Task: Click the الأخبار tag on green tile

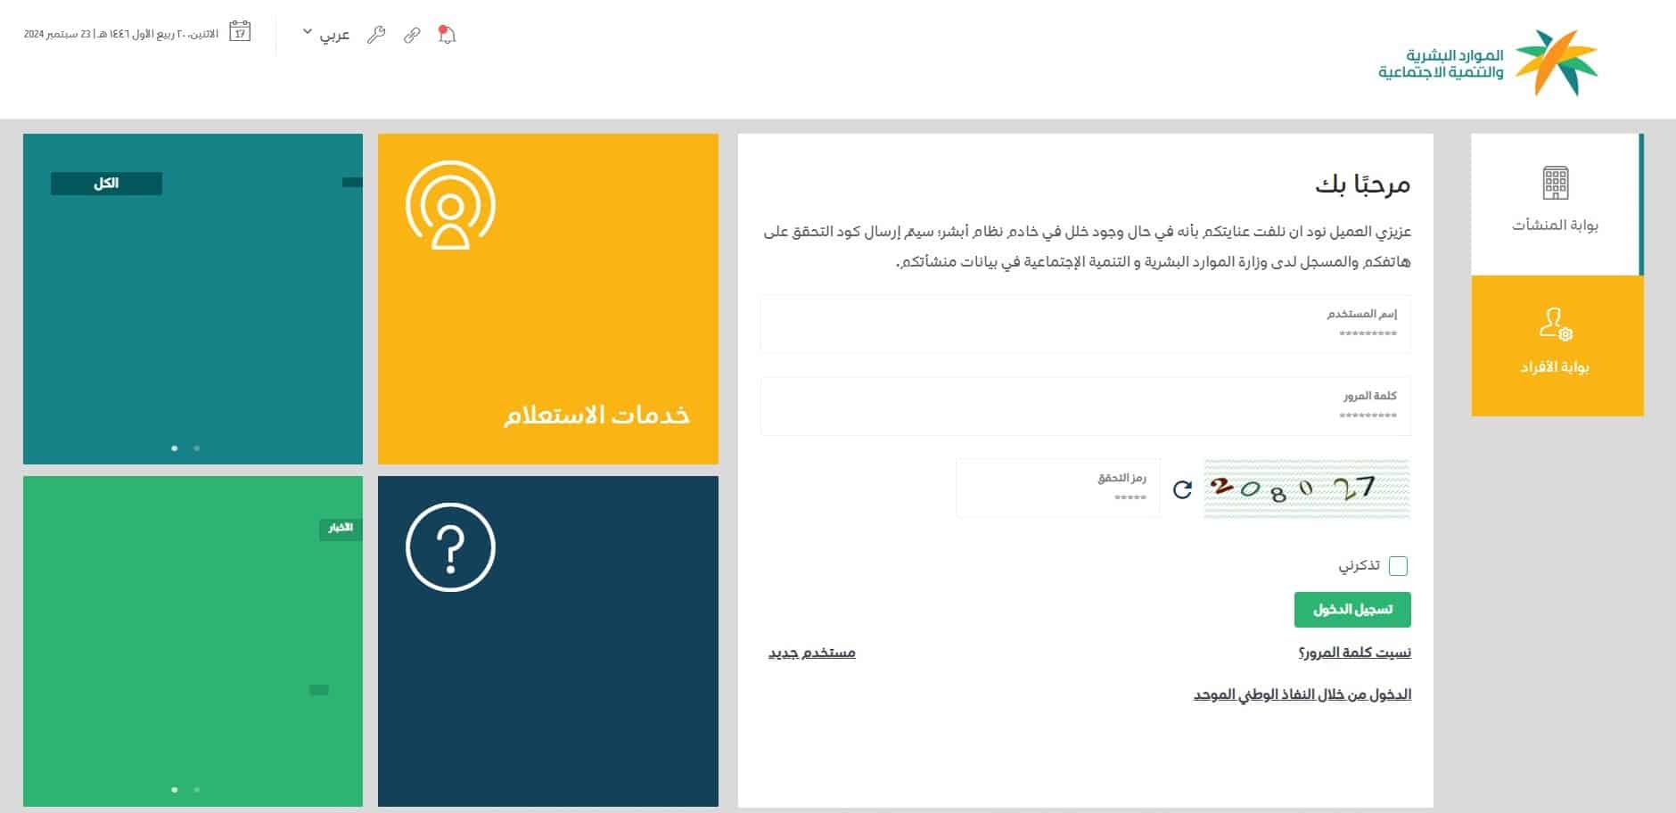Action: [x=341, y=529]
